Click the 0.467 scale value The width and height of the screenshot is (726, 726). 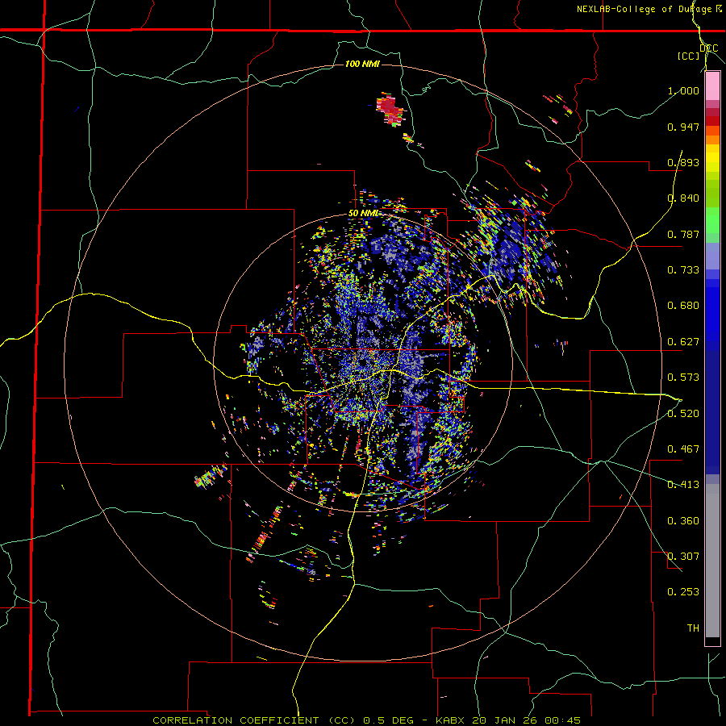(683, 449)
